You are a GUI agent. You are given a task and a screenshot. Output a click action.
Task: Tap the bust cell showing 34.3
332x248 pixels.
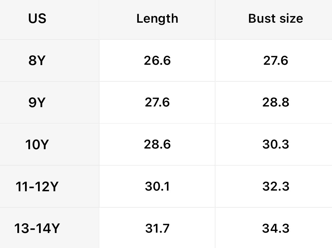click(276, 229)
